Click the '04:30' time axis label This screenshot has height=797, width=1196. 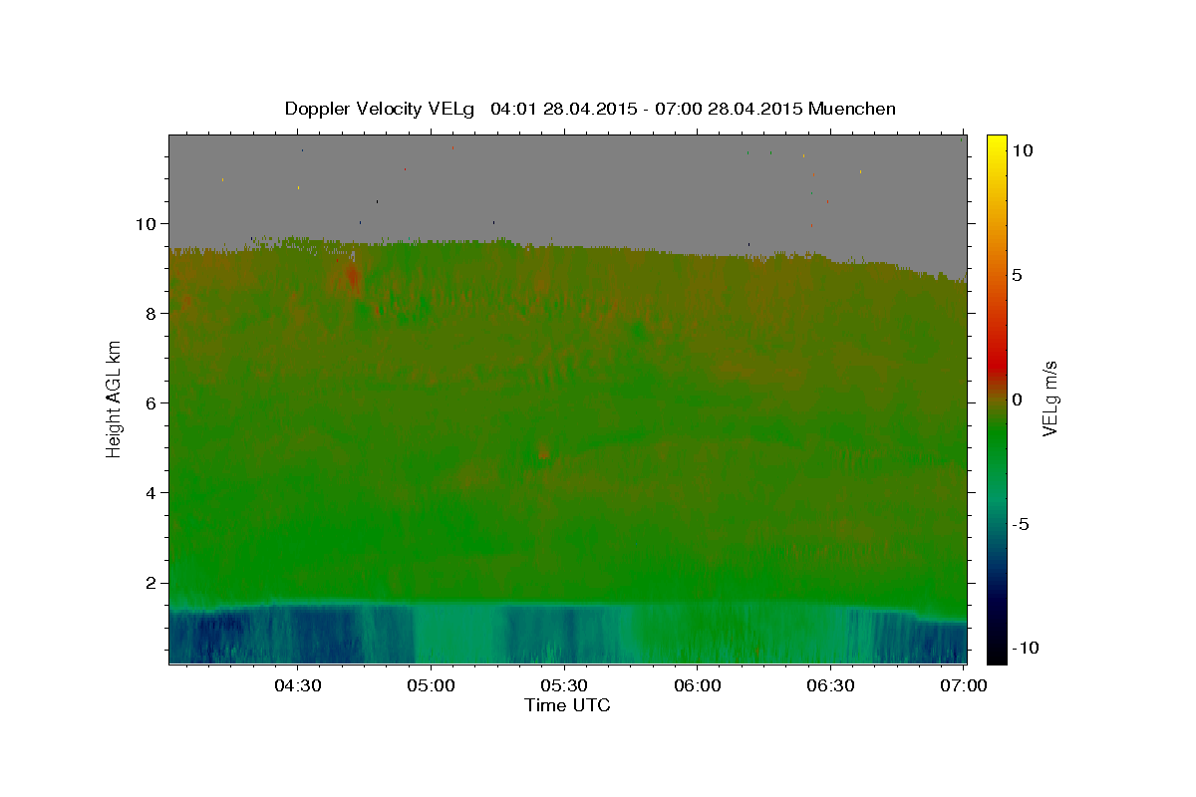pos(297,685)
